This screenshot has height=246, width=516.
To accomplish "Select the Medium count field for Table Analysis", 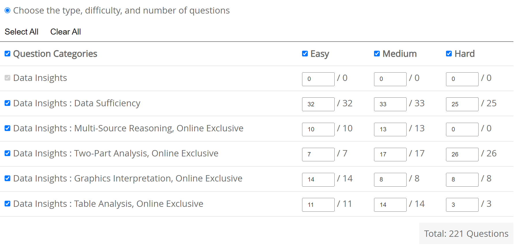I will [x=390, y=205].
